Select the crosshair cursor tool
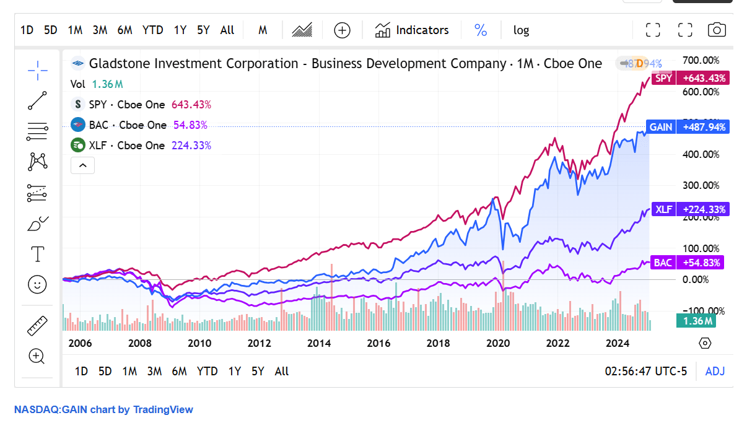747x423 pixels. (37, 69)
